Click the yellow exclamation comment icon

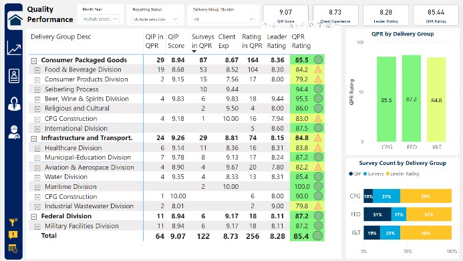tap(13, 235)
